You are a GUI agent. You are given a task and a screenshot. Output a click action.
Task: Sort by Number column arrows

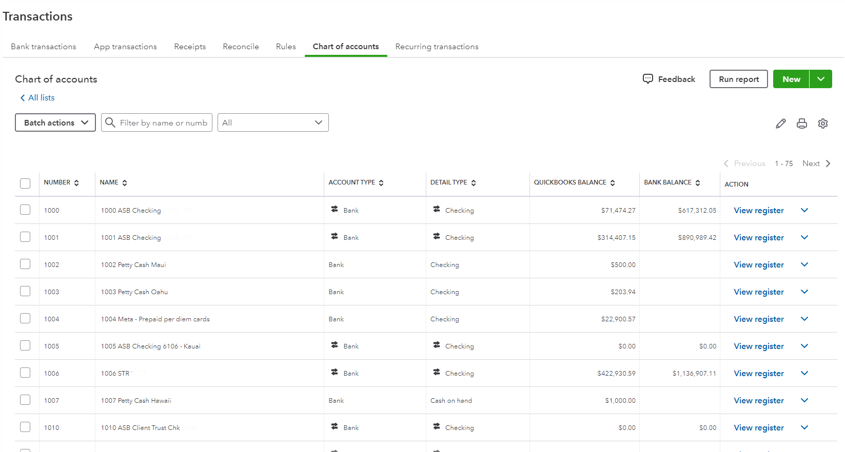click(76, 183)
